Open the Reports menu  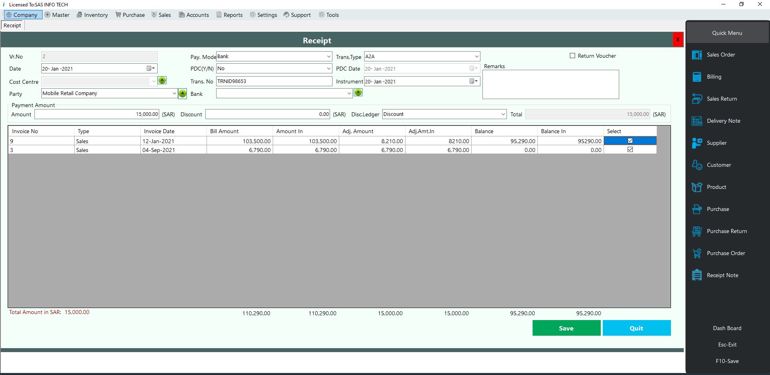click(x=229, y=15)
